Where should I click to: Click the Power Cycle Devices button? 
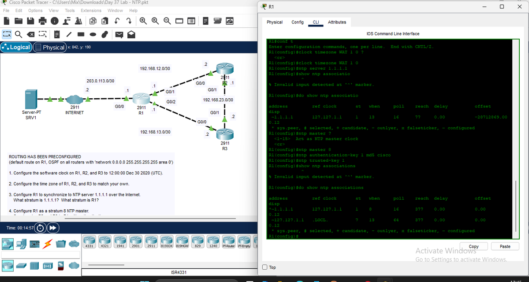point(40,228)
